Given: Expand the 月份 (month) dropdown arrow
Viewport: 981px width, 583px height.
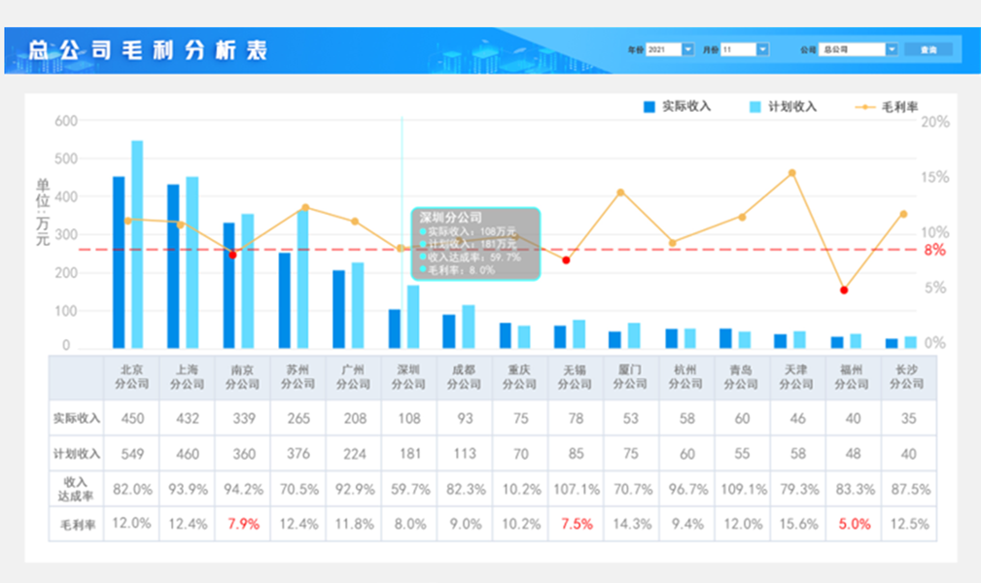Looking at the screenshot, I should [763, 49].
